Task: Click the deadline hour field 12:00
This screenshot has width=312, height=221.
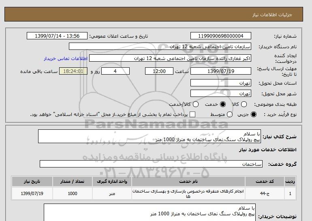Action: point(159,71)
